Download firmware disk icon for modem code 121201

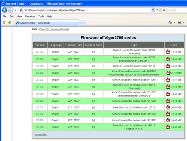[168, 52]
